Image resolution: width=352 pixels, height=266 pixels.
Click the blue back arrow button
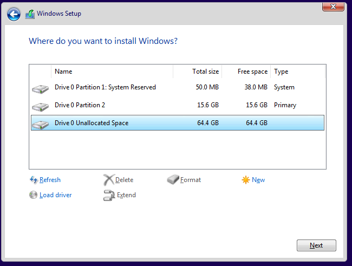(x=14, y=14)
